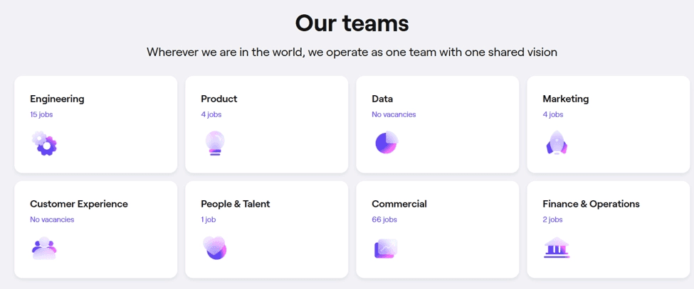694x289 pixels.
Task: Click "No vacancies" under Data
Action: [394, 114]
